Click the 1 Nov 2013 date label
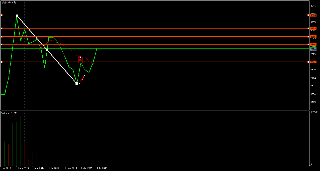The height and width of the screenshot is (171, 320). click(23, 168)
